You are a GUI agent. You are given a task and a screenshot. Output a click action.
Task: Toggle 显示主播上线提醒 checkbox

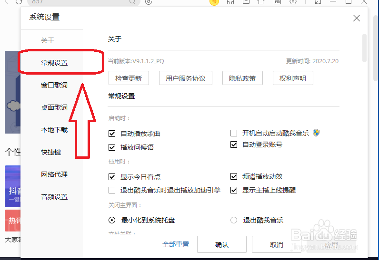[234, 190]
